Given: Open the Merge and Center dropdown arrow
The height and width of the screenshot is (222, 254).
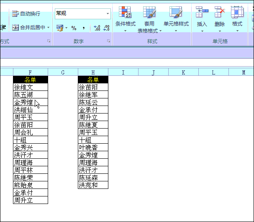Looking at the screenshot, I should 48,27.
